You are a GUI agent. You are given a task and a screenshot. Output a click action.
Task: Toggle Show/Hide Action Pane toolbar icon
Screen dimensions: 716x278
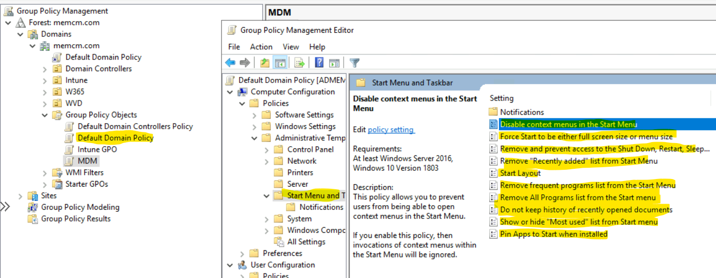(x=334, y=63)
